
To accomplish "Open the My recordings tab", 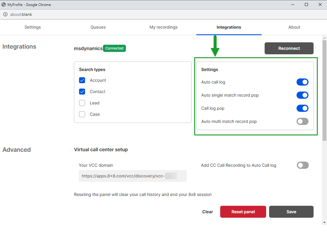I will point(163,27).
